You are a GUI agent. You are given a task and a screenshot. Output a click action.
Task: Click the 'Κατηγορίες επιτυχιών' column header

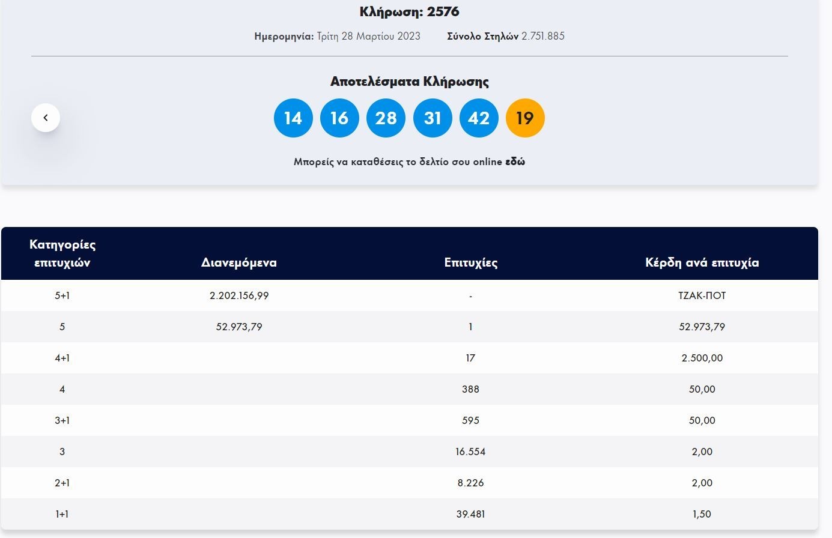62,253
